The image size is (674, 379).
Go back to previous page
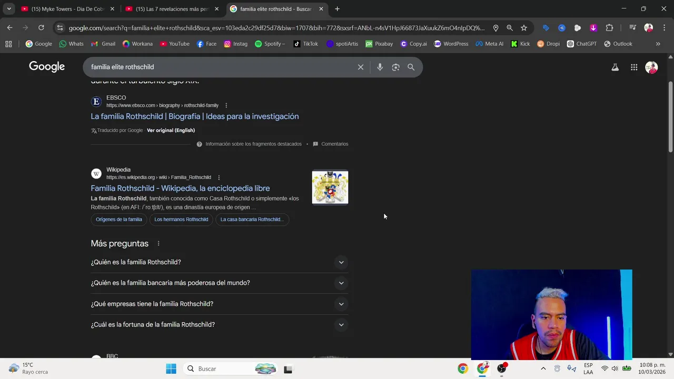coord(9,28)
